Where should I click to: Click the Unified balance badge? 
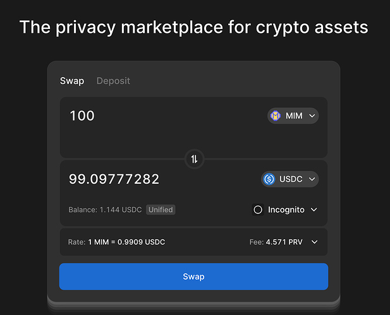tap(161, 210)
